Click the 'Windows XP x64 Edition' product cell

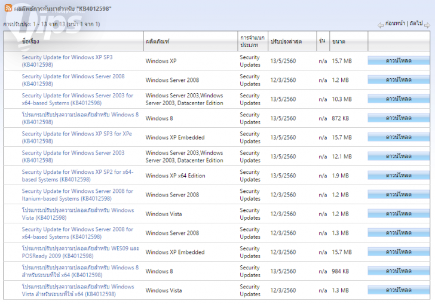[175, 176]
